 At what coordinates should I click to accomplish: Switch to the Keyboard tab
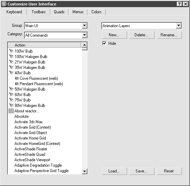[14, 12]
